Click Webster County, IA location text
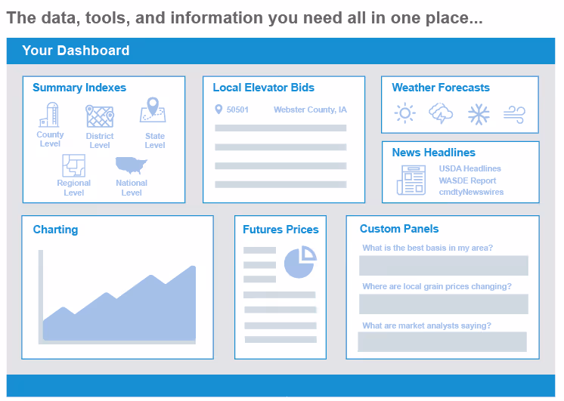Image resolution: width=564 pixels, height=401 pixels. pos(310,110)
